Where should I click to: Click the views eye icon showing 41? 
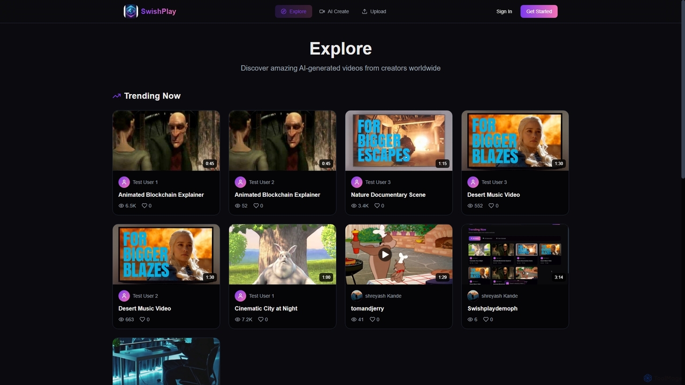(354, 320)
